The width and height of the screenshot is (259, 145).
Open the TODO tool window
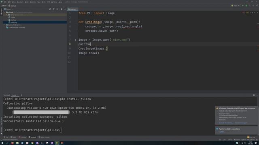tap(13, 137)
